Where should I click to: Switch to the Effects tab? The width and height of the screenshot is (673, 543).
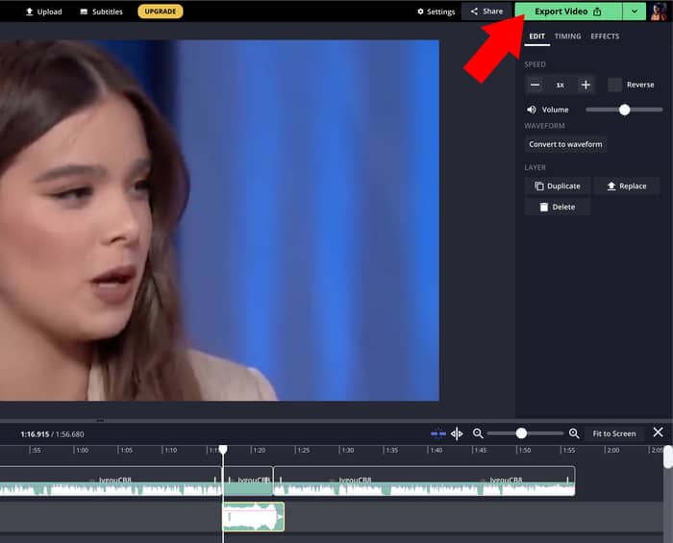[x=605, y=37]
